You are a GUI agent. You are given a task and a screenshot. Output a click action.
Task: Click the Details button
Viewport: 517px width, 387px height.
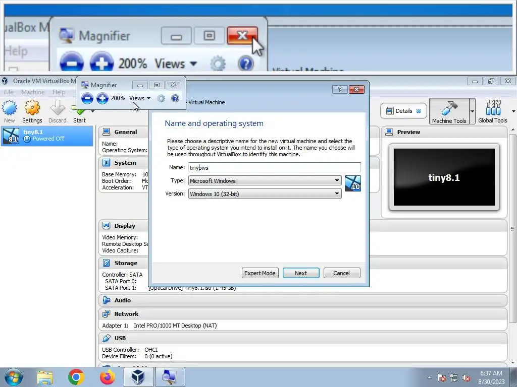coord(403,111)
